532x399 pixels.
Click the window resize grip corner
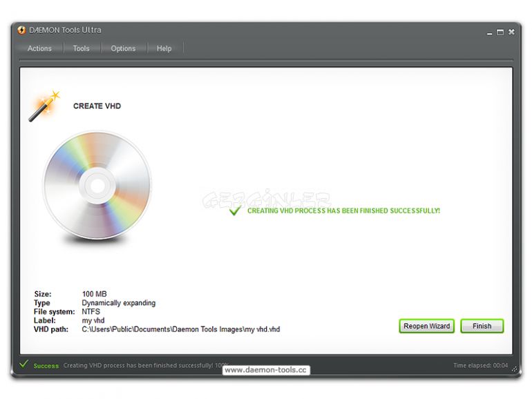(515, 369)
